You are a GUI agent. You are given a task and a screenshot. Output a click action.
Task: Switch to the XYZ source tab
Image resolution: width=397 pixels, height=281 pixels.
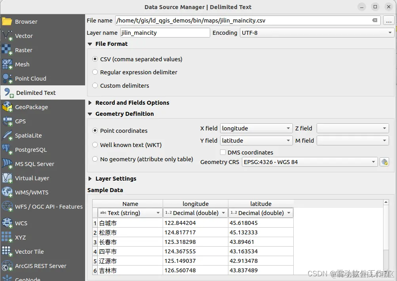click(42, 237)
